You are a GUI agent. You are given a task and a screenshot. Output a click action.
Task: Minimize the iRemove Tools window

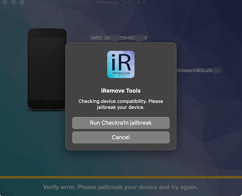click(13, 2)
